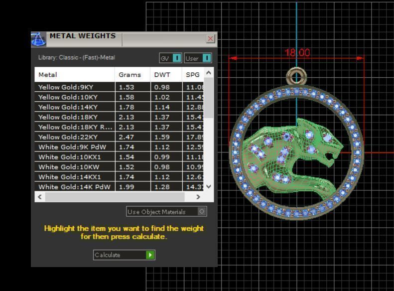394x291 pixels.
Task: Click the 18.00 dimension label
Action: pyautogui.click(x=297, y=52)
